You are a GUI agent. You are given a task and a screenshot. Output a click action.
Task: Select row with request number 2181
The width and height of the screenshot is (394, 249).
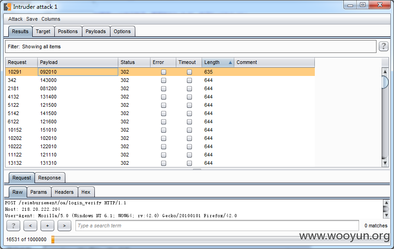coord(160,89)
